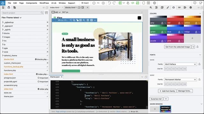The height and width of the screenshot is (114, 204).
Task: Click the coffee cup icon
Action: click(201, 3)
